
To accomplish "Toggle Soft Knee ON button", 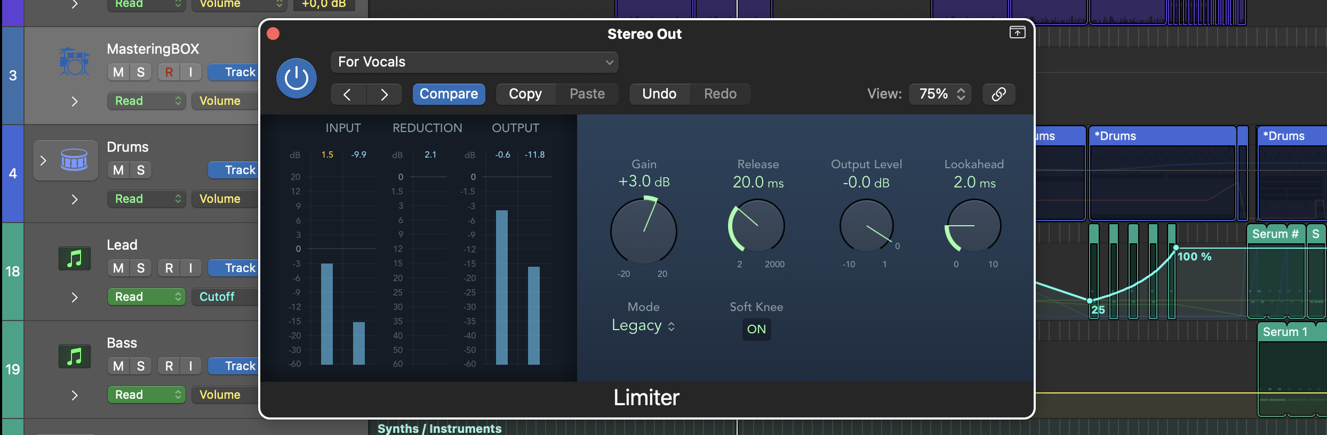I will coord(756,329).
